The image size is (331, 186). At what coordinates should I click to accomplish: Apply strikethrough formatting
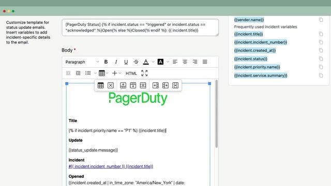[136, 62]
